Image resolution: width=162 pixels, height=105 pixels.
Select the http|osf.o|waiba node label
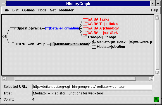[x=28, y=28]
